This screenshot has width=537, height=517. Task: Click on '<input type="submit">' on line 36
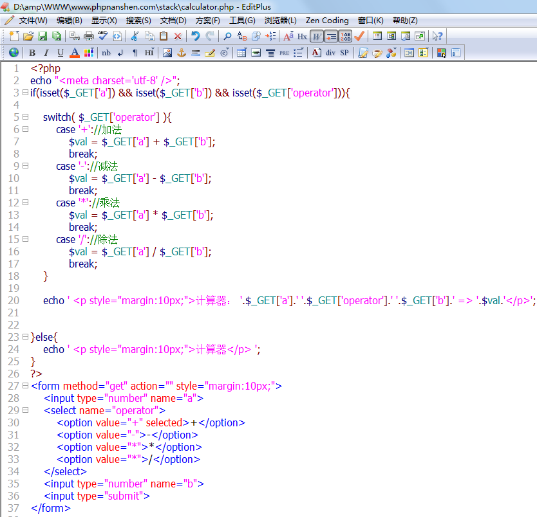[x=97, y=496]
